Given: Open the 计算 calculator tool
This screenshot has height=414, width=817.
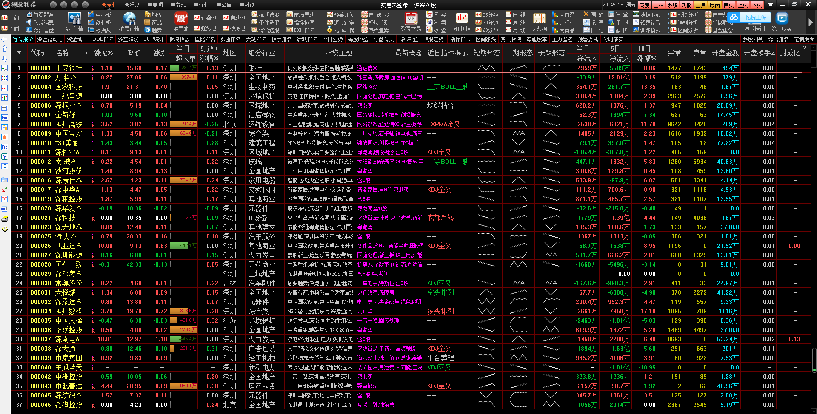Looking at the screenshot, I should point(619,15).
